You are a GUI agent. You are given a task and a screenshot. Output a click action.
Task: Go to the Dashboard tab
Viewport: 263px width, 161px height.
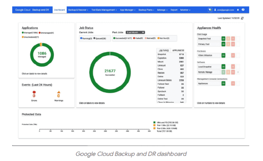click(x=59, y=10)
